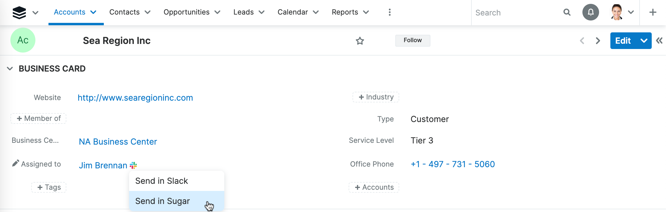Go to next record with right arrow
This screenshot has width=666, height=212.
(x=598, y=41)
